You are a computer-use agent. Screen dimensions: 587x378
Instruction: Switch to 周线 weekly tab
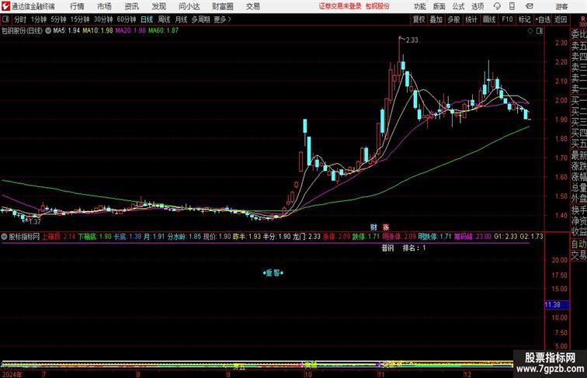point(164,19)
